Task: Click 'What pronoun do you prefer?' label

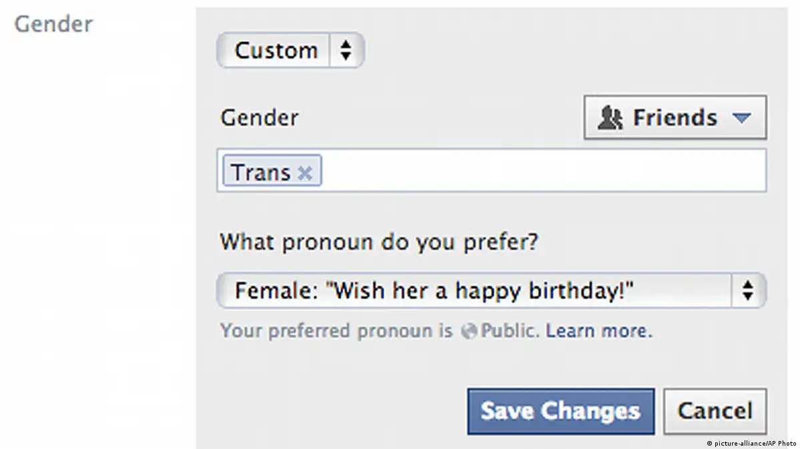Action: click(x=378, y=241)
